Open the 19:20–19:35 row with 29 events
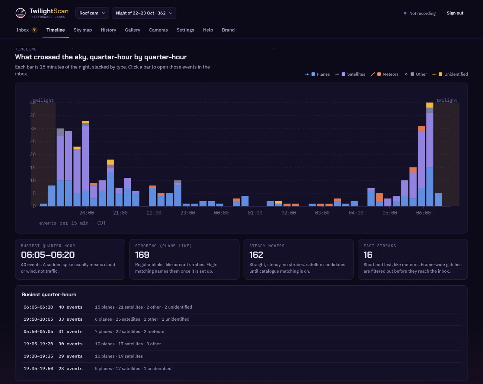The width and height of the screenshot is (483, 384). [241, 356]
